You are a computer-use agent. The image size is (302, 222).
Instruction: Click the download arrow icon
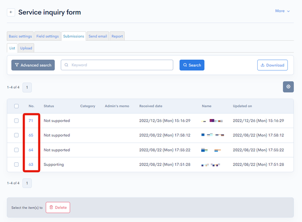coord(262,65)
